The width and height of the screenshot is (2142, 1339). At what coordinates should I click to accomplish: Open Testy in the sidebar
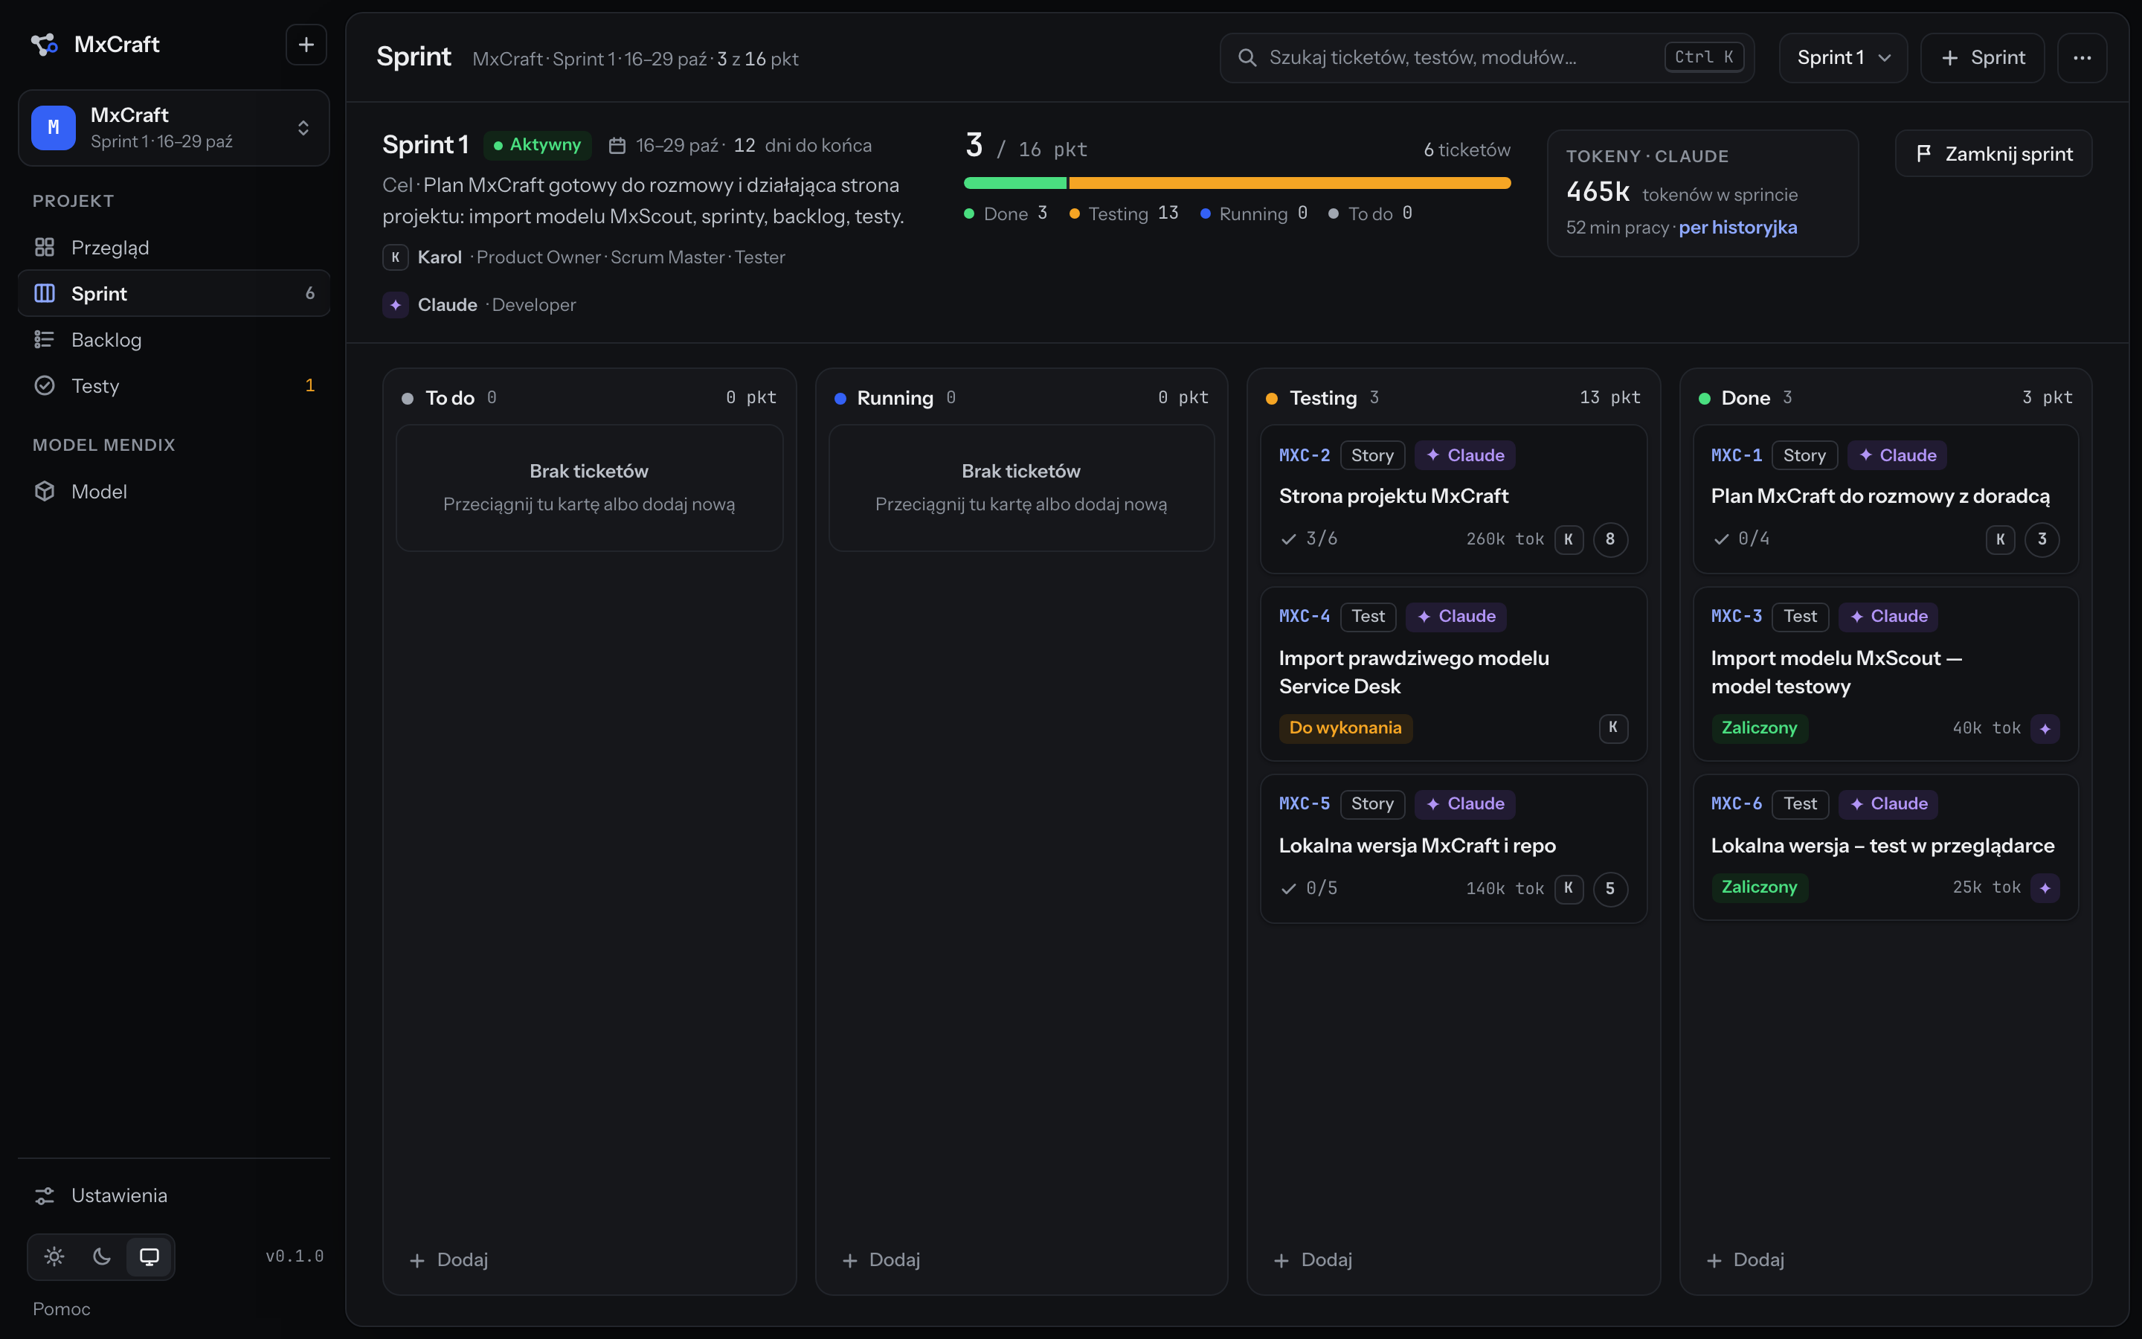pyautogui.click(x=173, y=385)
